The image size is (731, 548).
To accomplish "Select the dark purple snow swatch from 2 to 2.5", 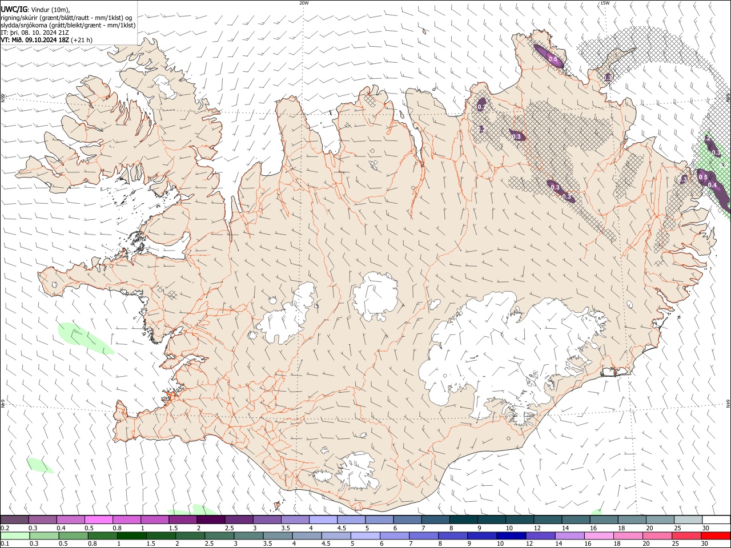I will 211,519.
